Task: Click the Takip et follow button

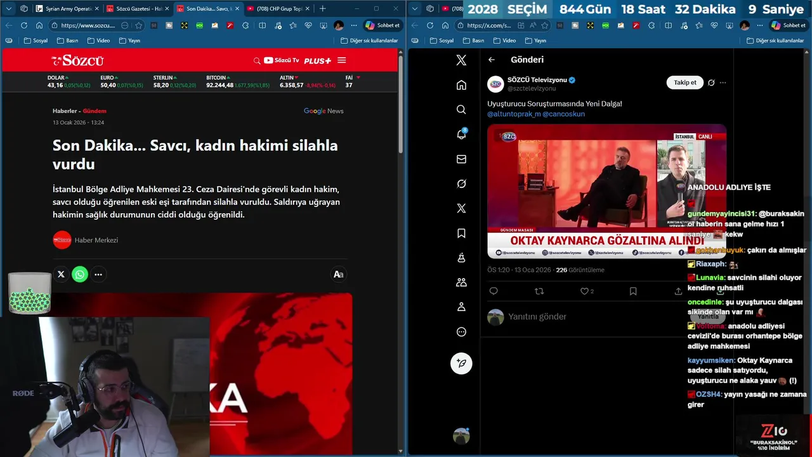Action: 685,83
